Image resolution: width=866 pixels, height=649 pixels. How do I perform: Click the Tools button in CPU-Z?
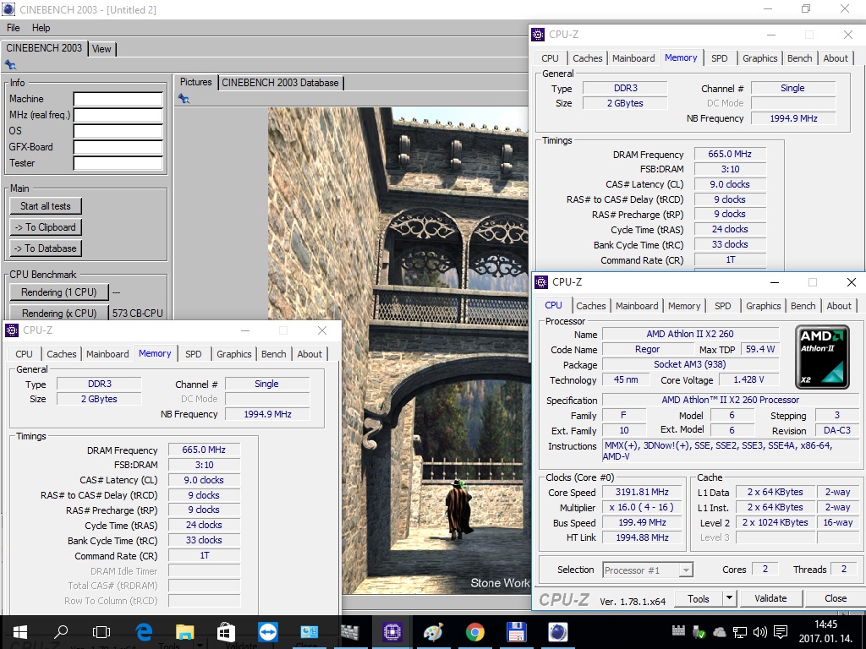(698, 598)
